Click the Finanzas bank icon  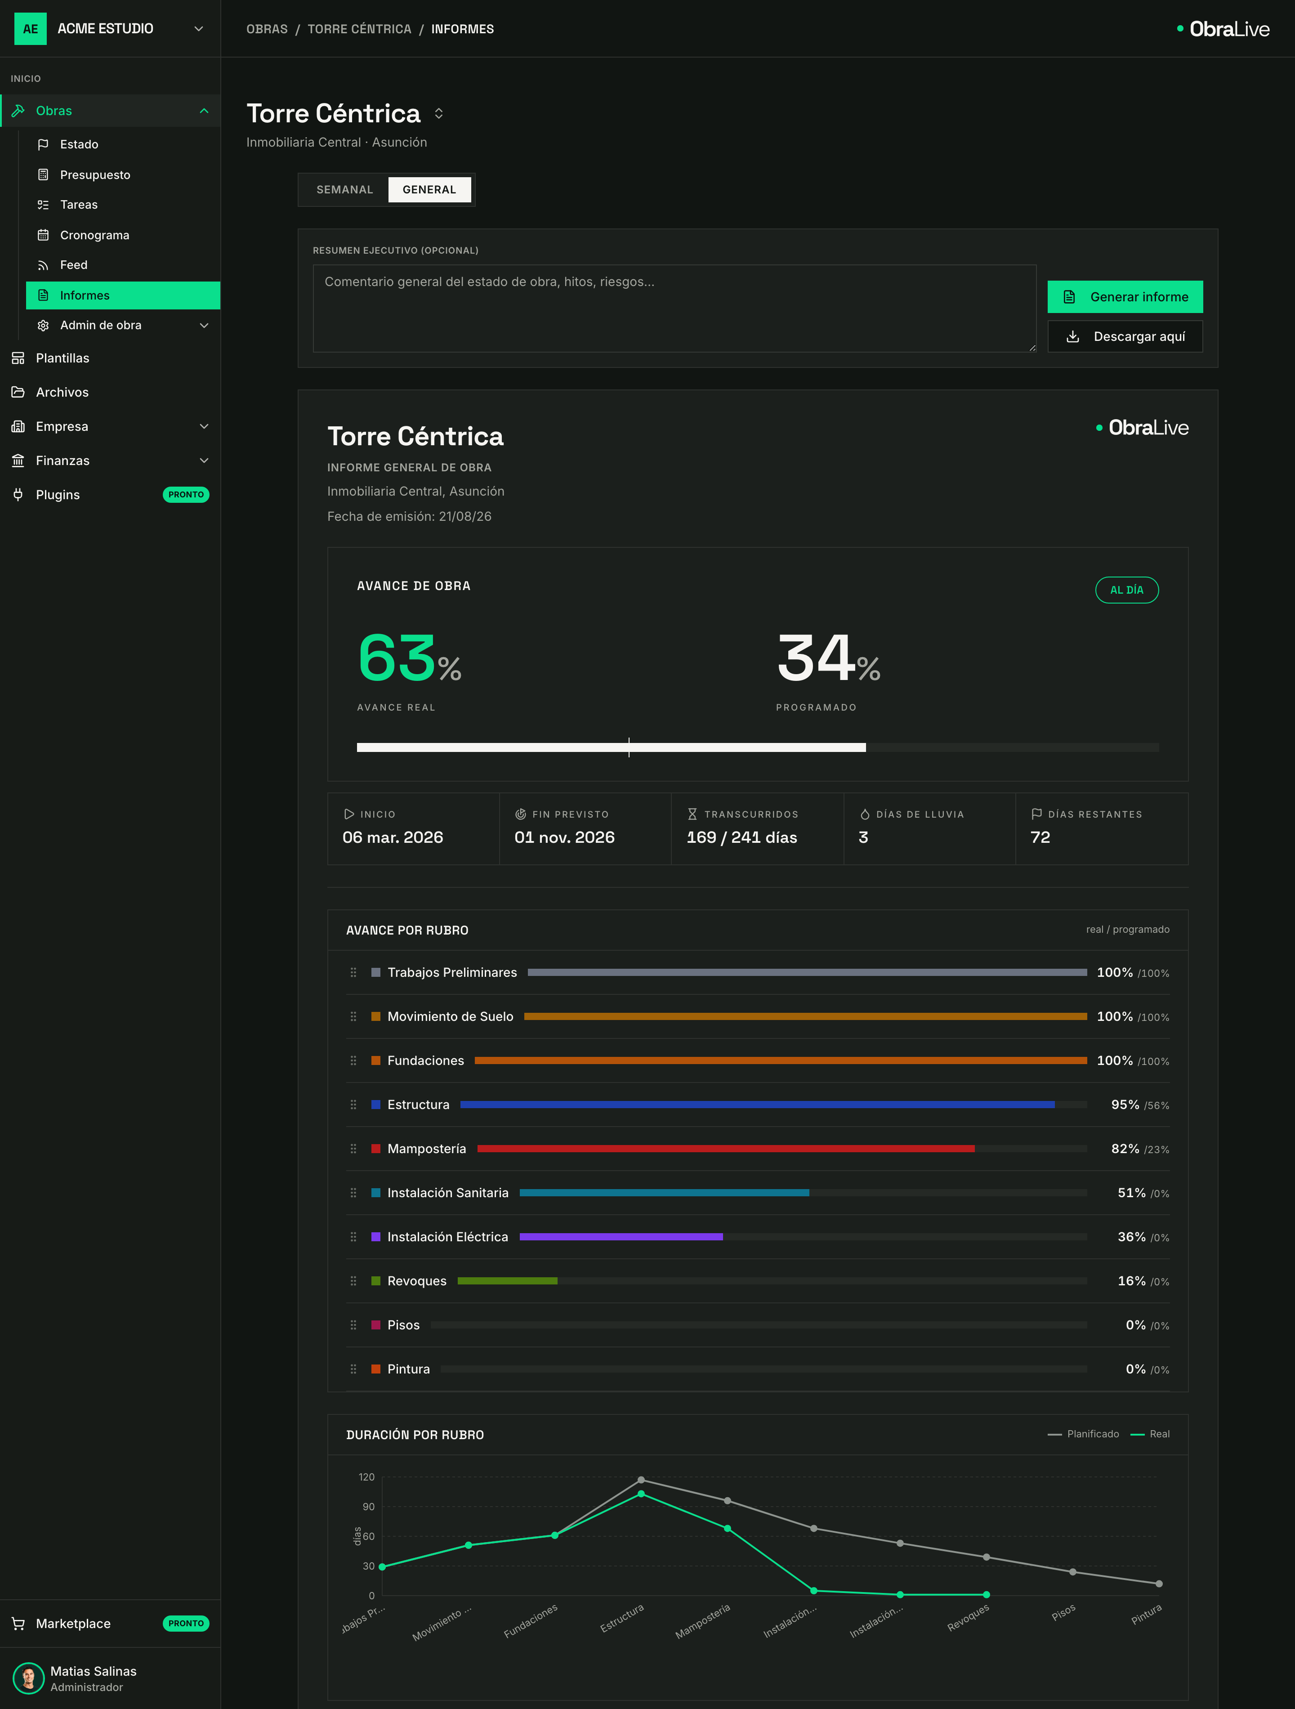click(x=18, y=461)
